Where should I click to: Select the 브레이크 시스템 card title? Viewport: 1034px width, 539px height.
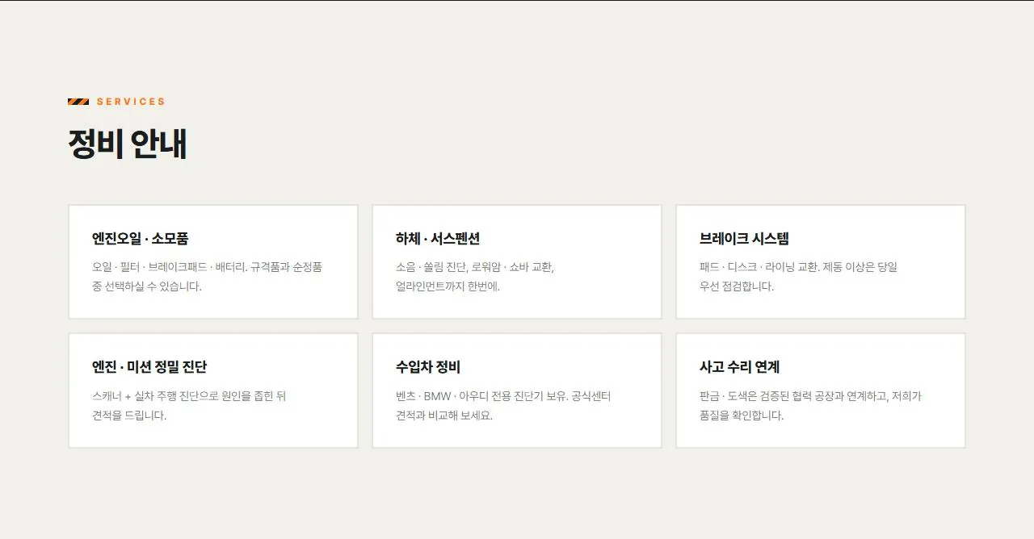pyautogui.click(x=744, y=239)
